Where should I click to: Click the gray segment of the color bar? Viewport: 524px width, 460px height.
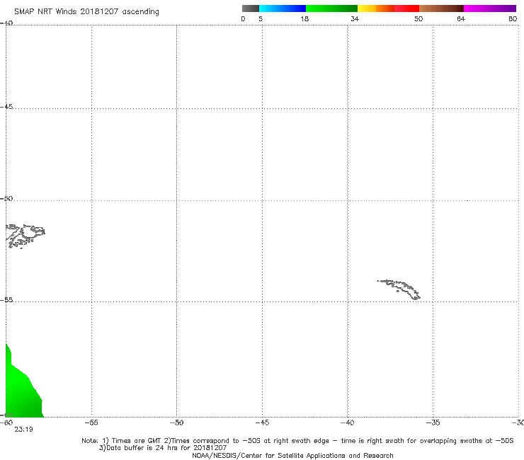tap(251, 8)
